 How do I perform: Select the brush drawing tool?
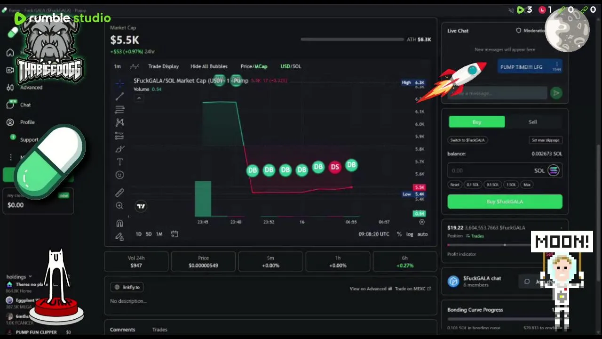119,149
